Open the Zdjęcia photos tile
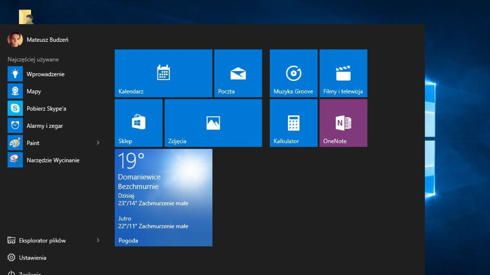 pos(213,123)
